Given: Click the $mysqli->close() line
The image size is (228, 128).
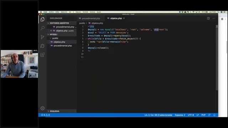Looking at the screenshot, I should click(x=98, y=48).
